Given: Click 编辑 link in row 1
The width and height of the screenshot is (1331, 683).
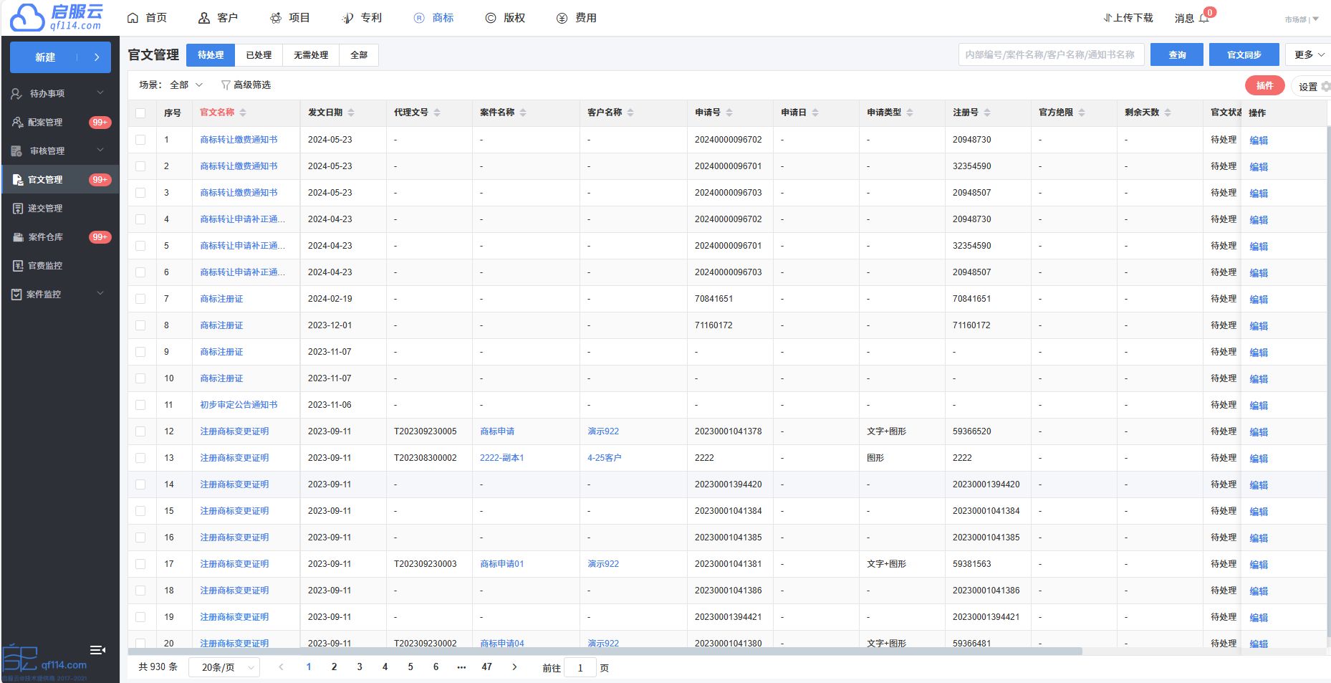Looking at the screenshot, I should (x=1259, y=140).
